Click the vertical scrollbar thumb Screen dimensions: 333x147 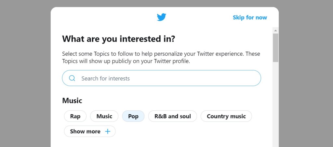coord(275,47)
